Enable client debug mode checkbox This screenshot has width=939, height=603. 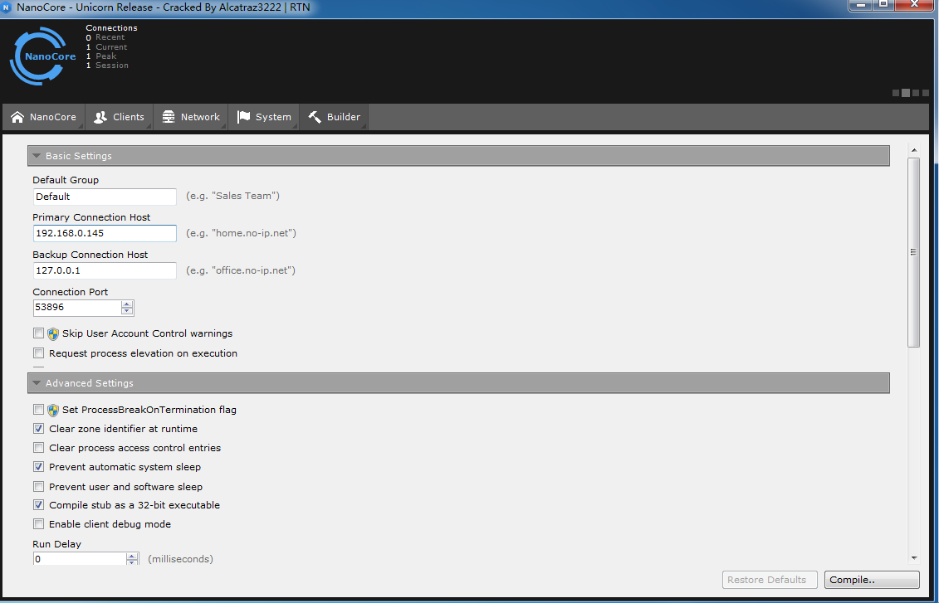coord(38,524)
